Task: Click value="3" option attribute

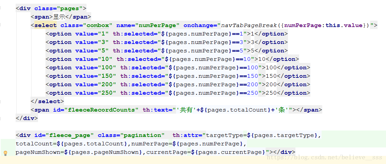Action: [92, 42]
